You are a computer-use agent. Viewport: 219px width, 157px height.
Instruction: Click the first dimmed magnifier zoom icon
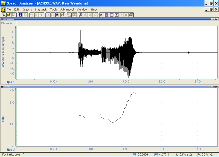click(86, 15)
